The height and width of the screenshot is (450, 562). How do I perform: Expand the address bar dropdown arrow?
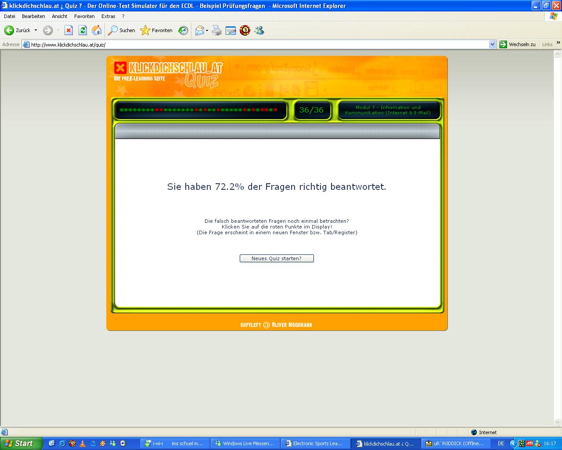(x=492, y=44)
